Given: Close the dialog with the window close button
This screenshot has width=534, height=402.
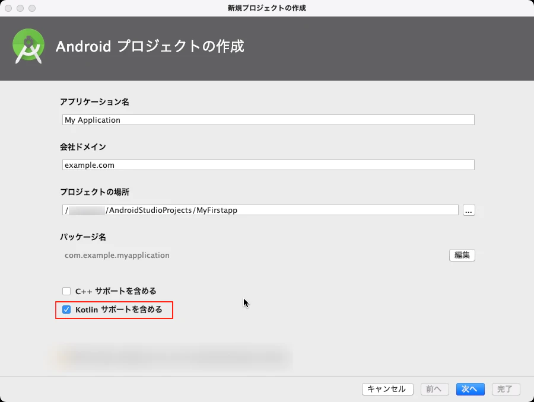Looking at the screenshot, I should (x=8, y=8).
